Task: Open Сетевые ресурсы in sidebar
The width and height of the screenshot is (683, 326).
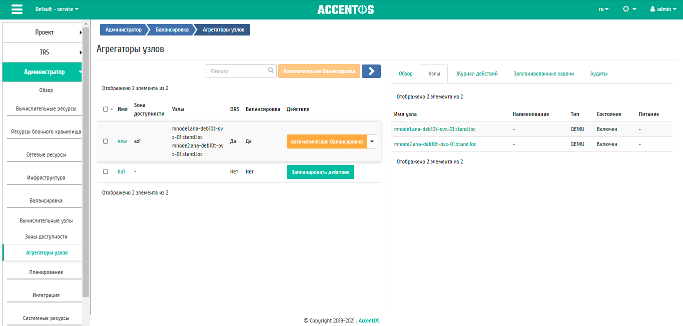Action: click(46, 154)
